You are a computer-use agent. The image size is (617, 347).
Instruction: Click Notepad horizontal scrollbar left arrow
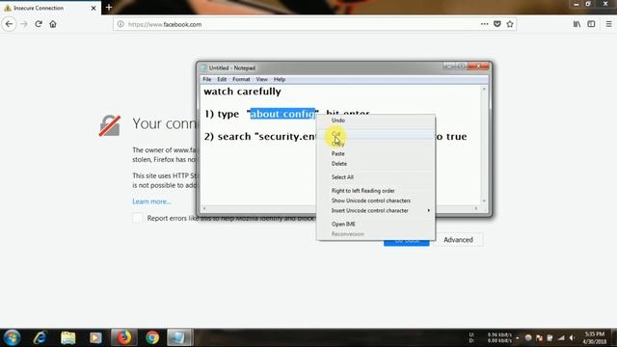click(x=204, y=208)
